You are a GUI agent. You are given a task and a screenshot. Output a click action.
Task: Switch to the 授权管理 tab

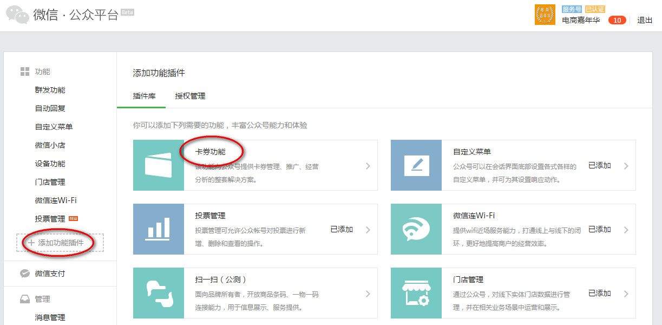tap(191, 96)
